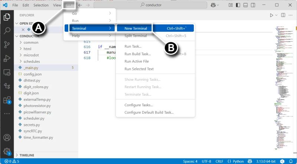The image size is (297, 164).
Task: Go back with the left arrow
Action: (80, 5)
